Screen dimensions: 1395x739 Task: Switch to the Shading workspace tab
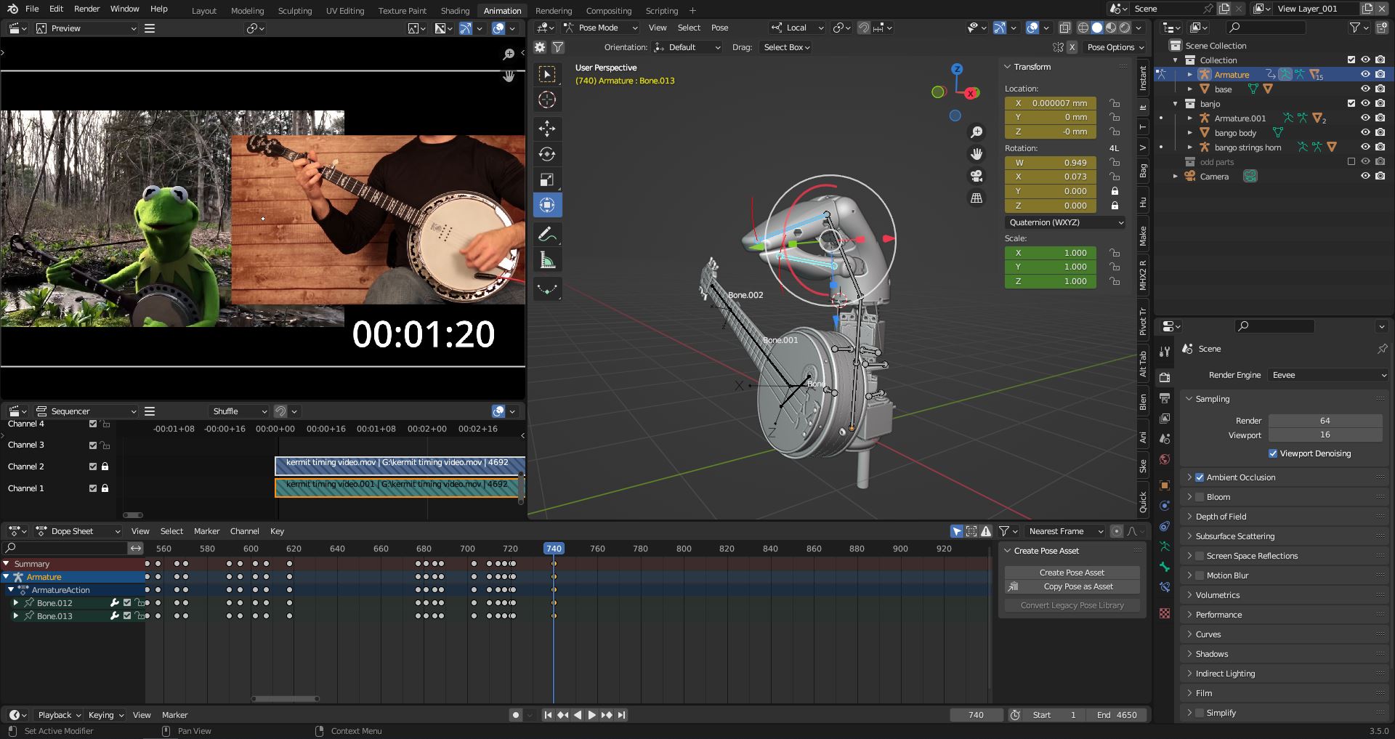455,11
